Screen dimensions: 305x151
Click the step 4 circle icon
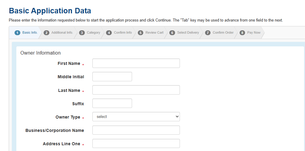[109, 33]
